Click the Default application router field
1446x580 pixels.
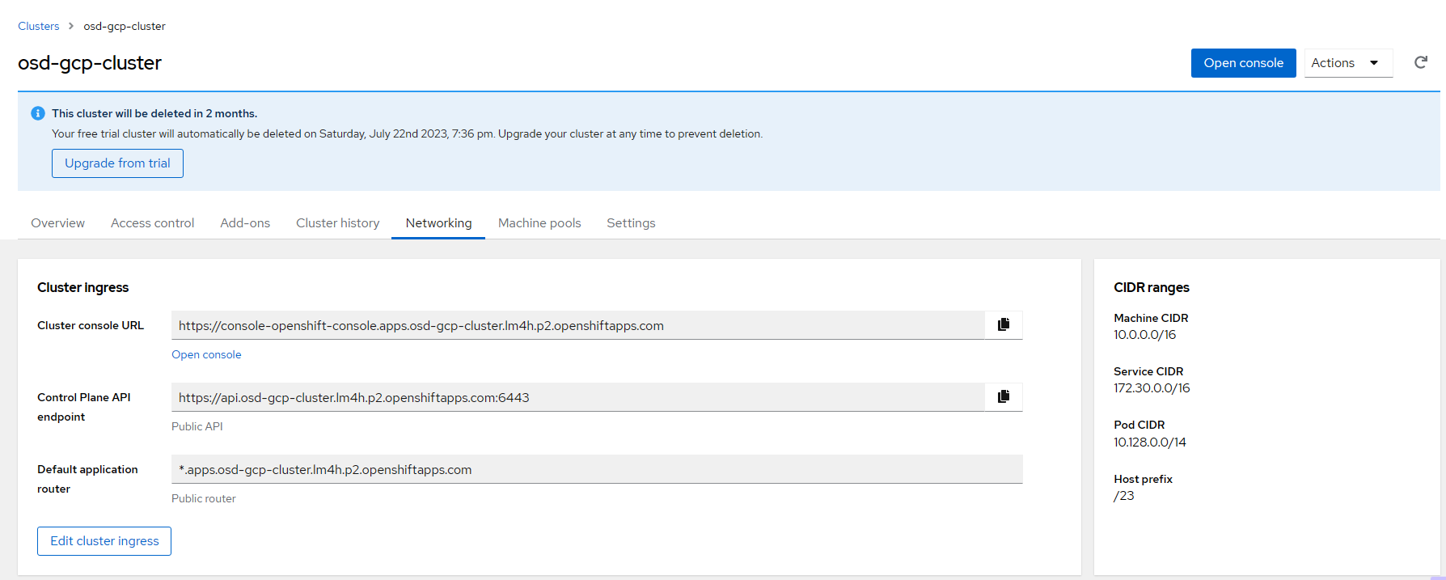[x=597, y=469]
